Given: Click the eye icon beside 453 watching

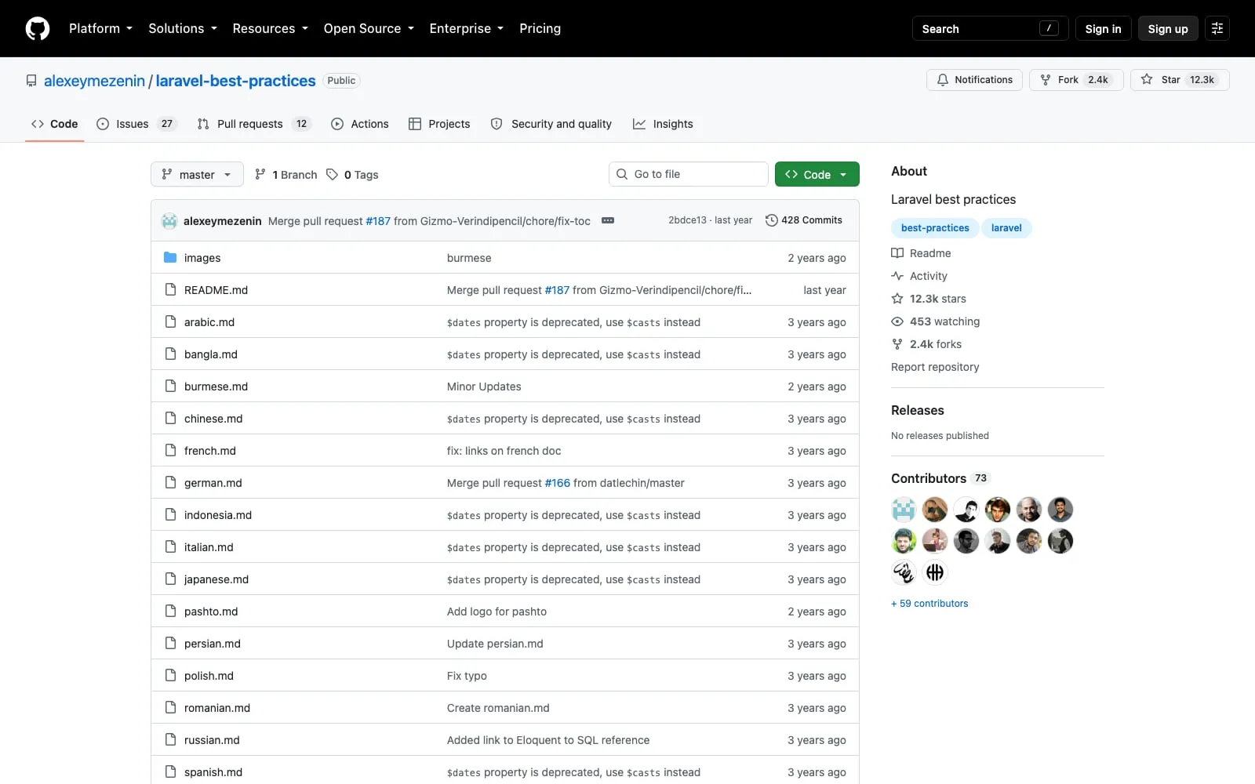Looking at the screenshot, I should pyautogui.click(x=897, y=321).
